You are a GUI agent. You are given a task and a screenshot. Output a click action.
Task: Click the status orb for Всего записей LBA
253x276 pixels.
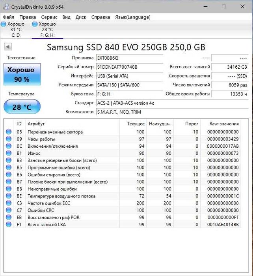9,224
